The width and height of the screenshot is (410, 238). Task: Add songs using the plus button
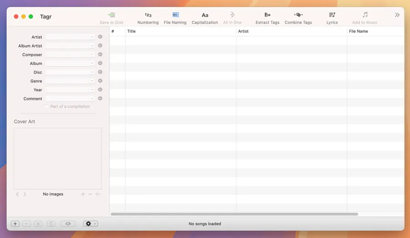pos(15,224)
